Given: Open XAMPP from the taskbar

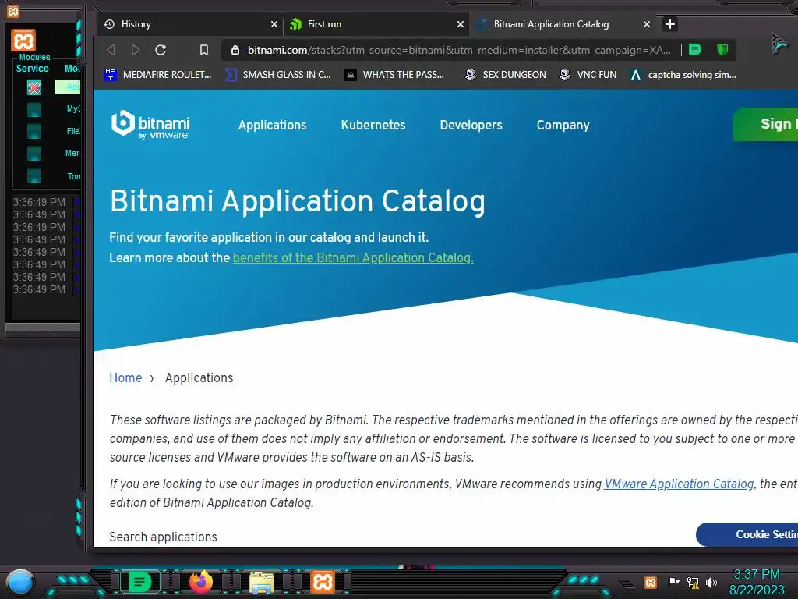Looking at the screenshot, I should pos(323,581).
